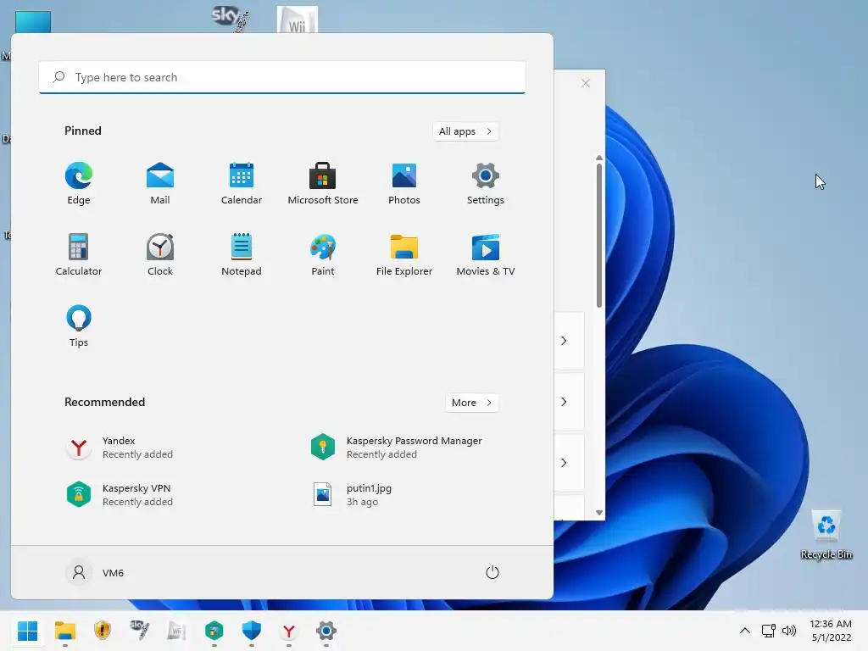Viewport: 868px width, 651px height.
Task: Show All apps list
Action: (x=465, y=131)
